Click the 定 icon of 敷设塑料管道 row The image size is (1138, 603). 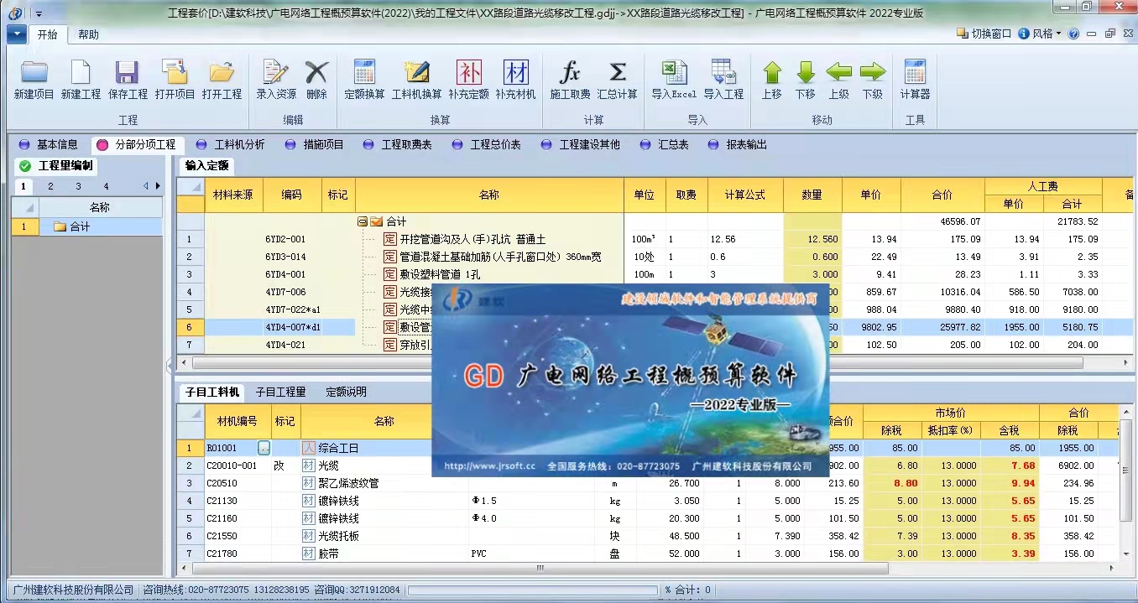tap(390, 274)
